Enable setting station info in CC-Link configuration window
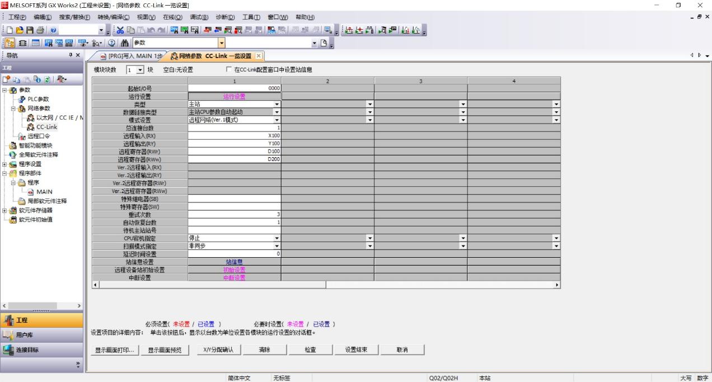The image size is (712, 382). point(229,70)
